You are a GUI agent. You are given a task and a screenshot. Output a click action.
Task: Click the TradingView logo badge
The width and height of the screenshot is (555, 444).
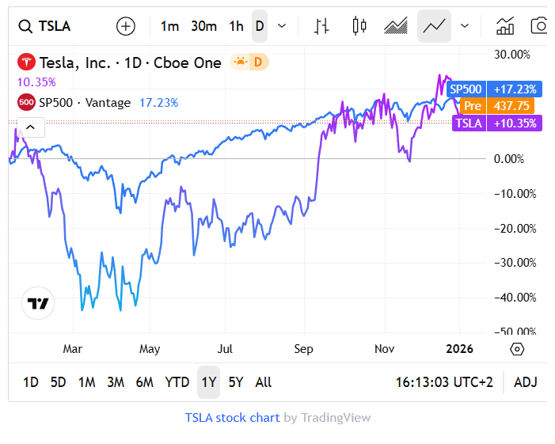(38, 303)
